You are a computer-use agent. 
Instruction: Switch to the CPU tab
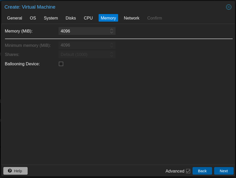pyautogui.click(x=88, y=18)
